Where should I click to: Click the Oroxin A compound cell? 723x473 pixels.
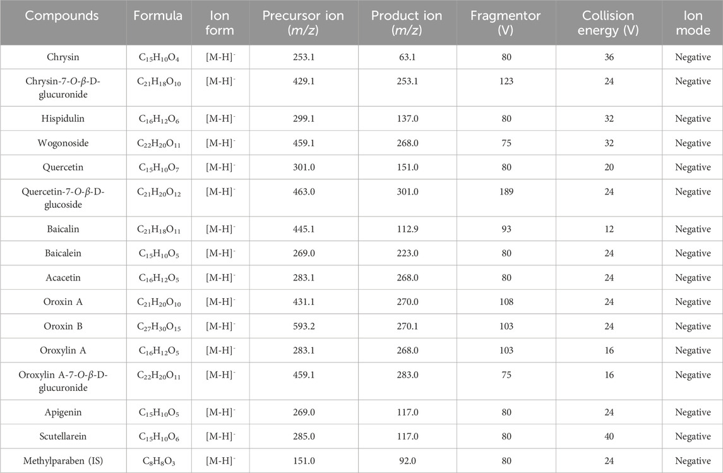[x=63, y=302]
